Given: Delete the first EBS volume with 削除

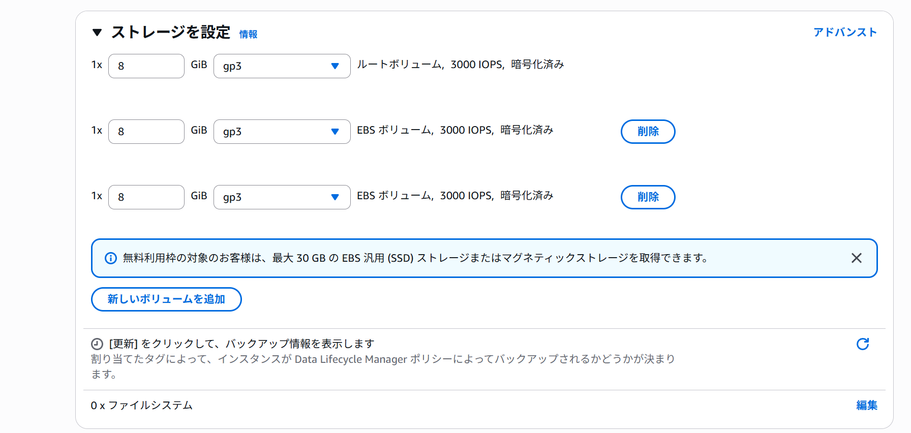Looking at the screenshot, I should (x=648, y=132).
